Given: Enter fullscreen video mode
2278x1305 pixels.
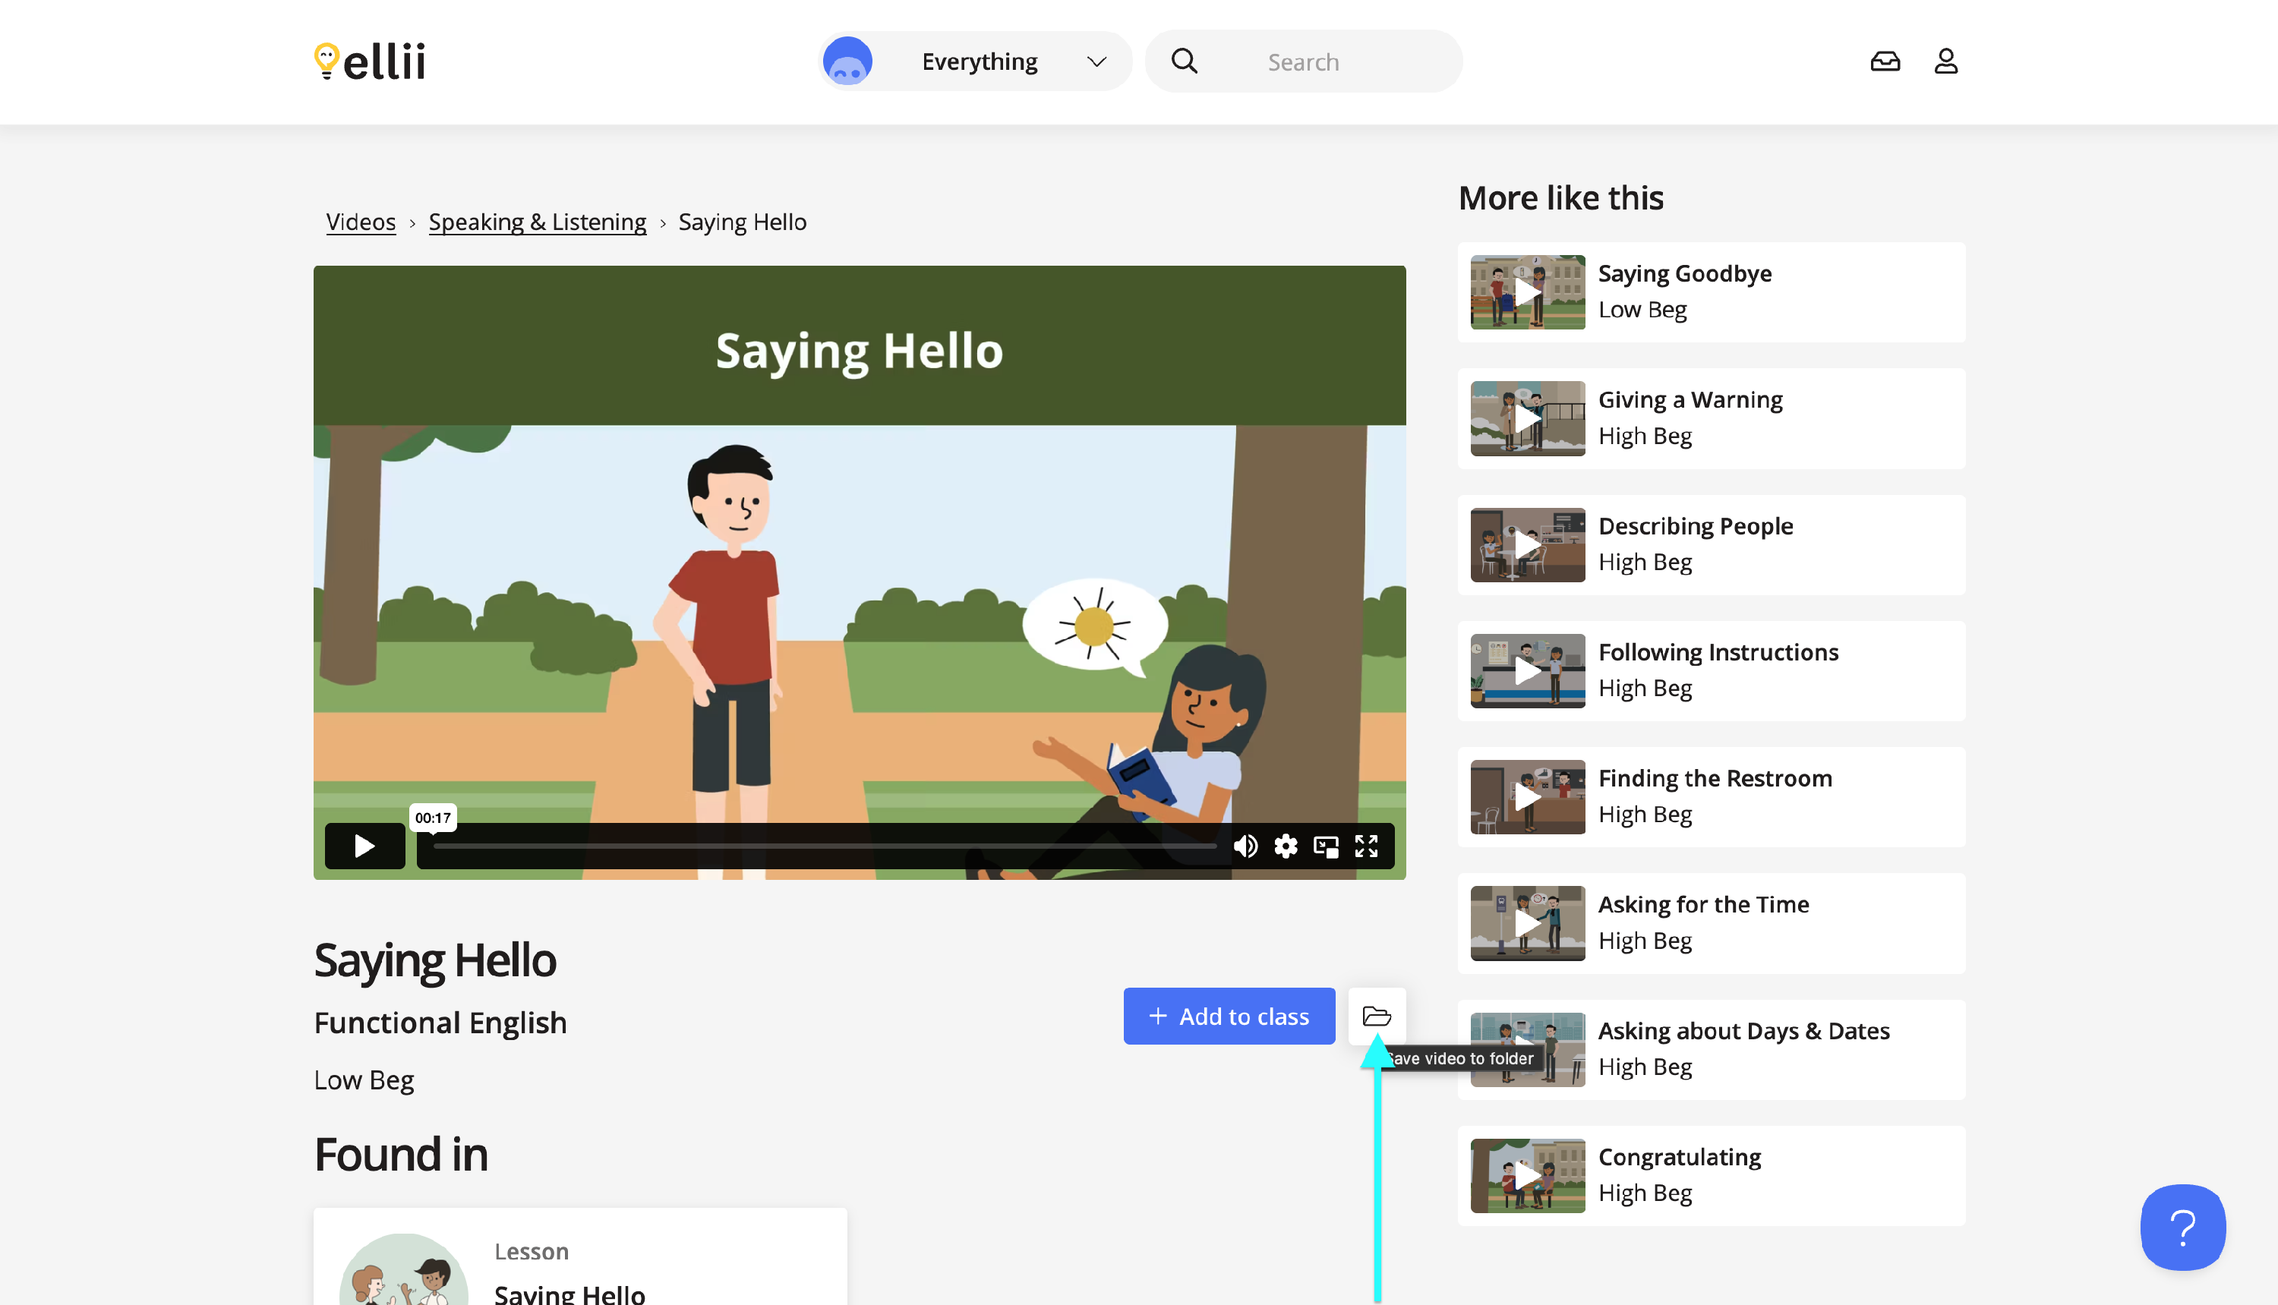Looking at the screenshot, I should [1365, 845].
